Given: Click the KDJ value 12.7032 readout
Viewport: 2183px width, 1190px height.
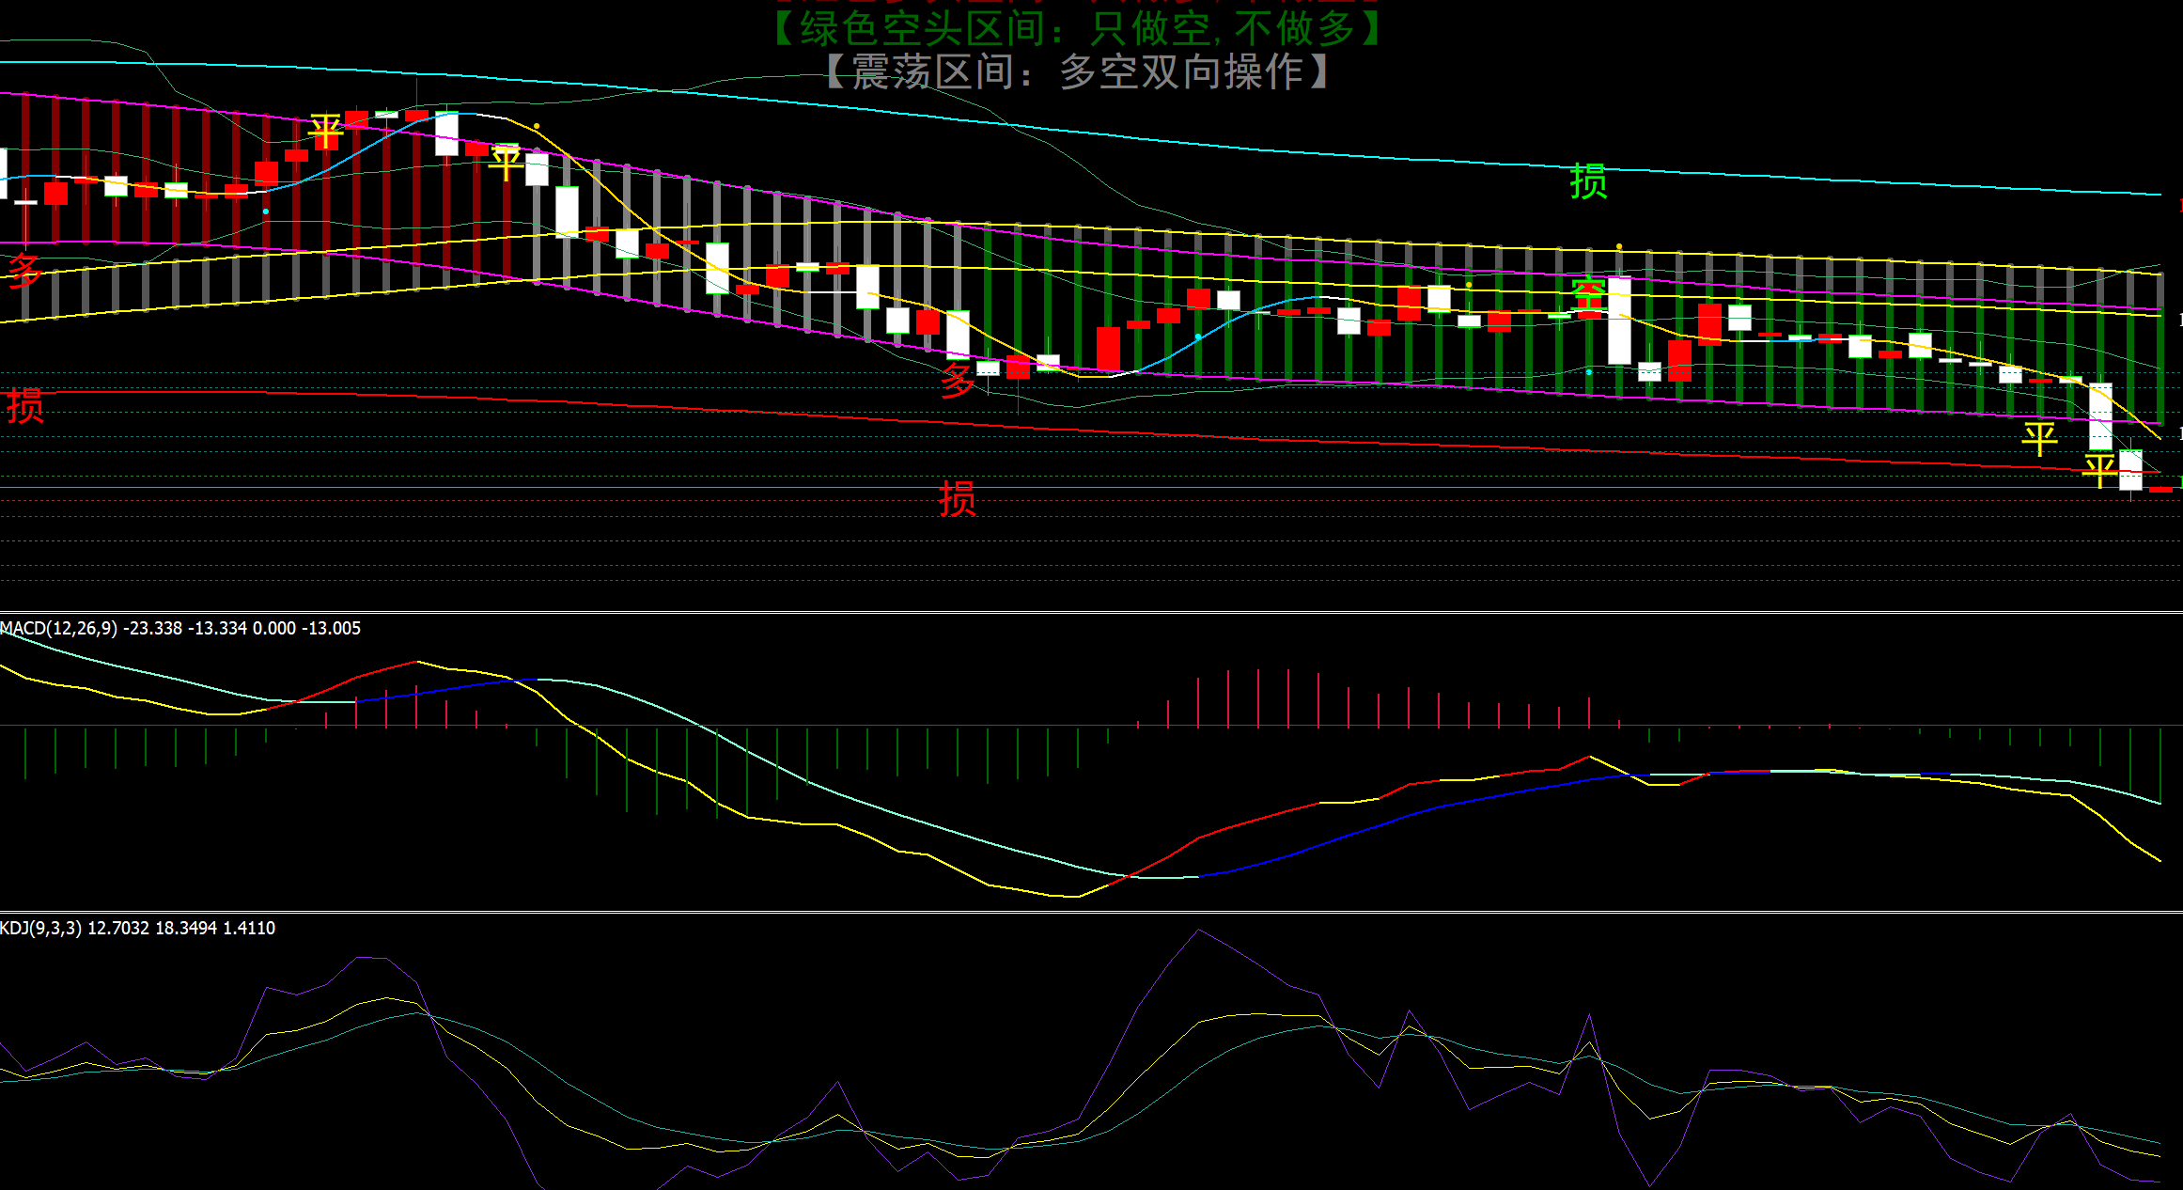Looking at the screenshot, I should pos(117,928).
